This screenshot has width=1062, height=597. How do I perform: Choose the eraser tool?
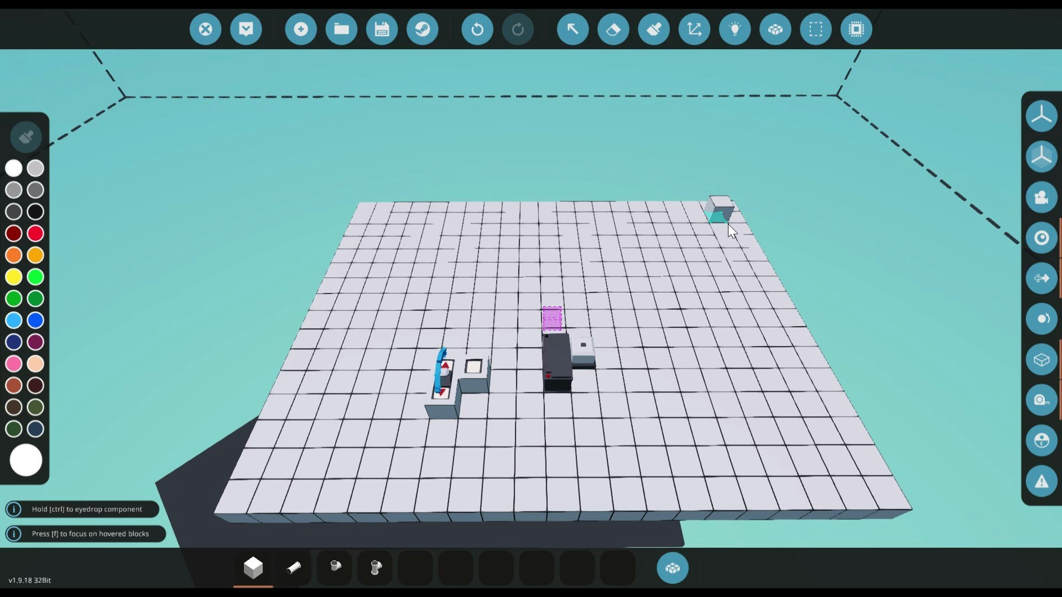pyautogui.click(x=613, y=29)
